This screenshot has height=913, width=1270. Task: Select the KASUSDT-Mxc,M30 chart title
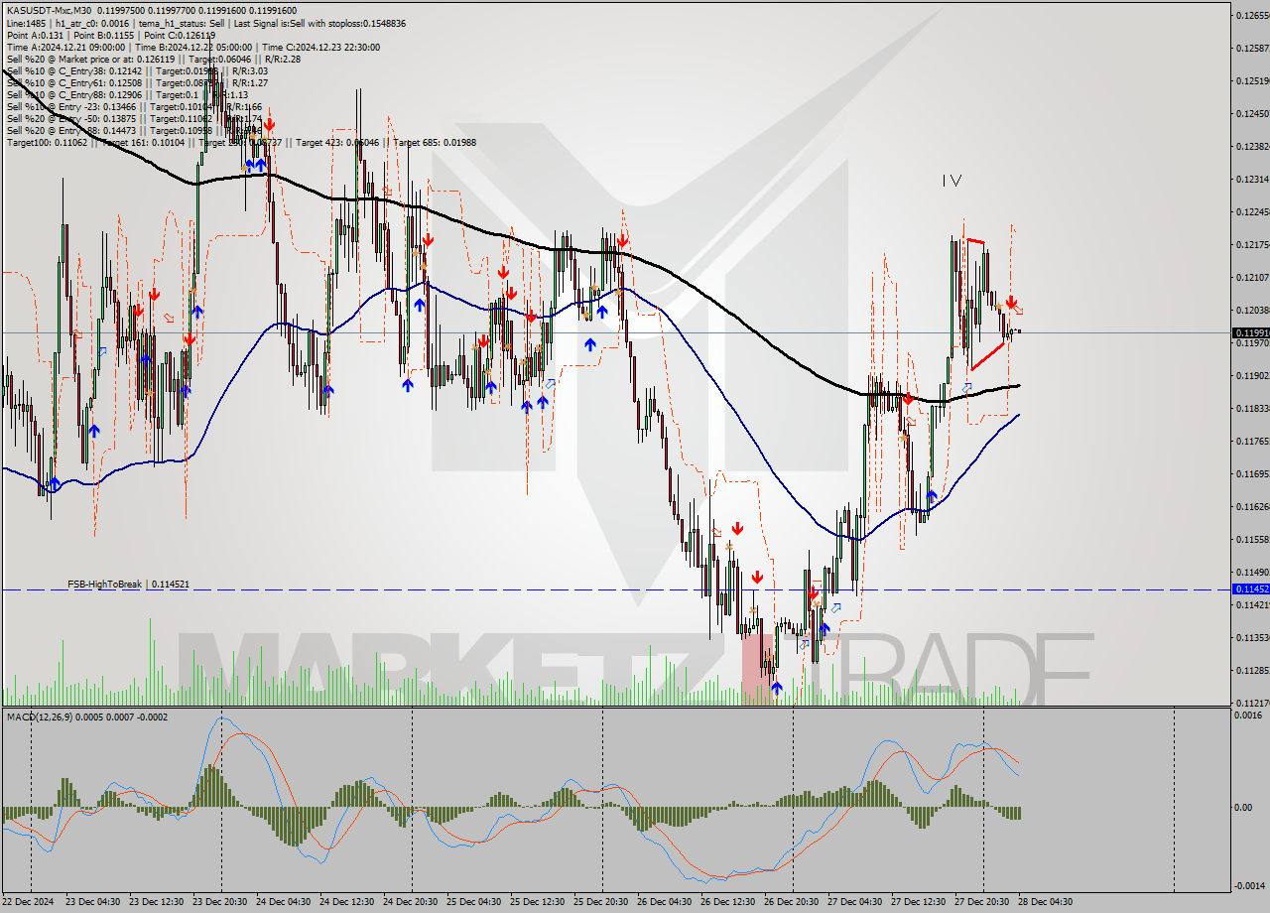coord(48,10)
